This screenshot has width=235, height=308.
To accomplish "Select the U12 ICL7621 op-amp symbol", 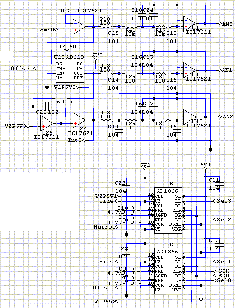I will [79, 27].
